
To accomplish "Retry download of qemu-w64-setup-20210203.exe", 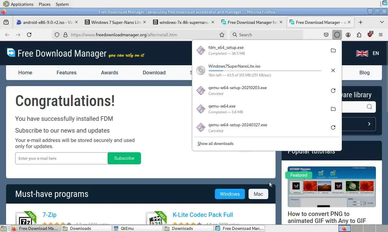I will pos(333,91).
